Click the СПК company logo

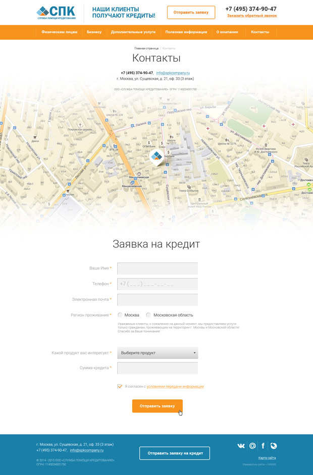point(57,13)
